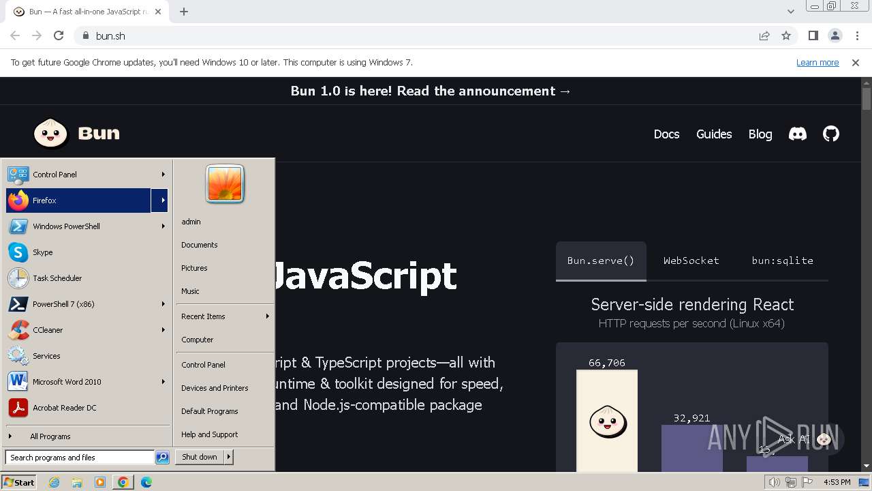Expand the CCleaner jump list arrow
The height and width of the screenshot is (491, 872).
[163, 330]
